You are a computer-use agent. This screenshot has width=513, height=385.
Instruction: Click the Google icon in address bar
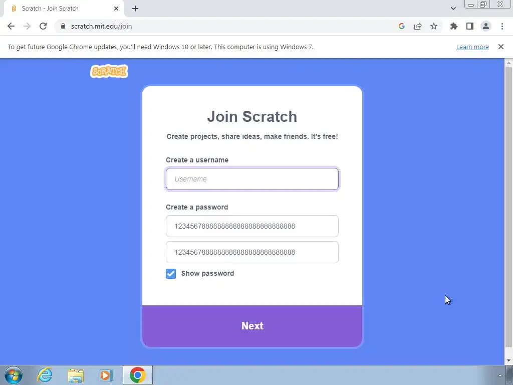coord(402,26)
